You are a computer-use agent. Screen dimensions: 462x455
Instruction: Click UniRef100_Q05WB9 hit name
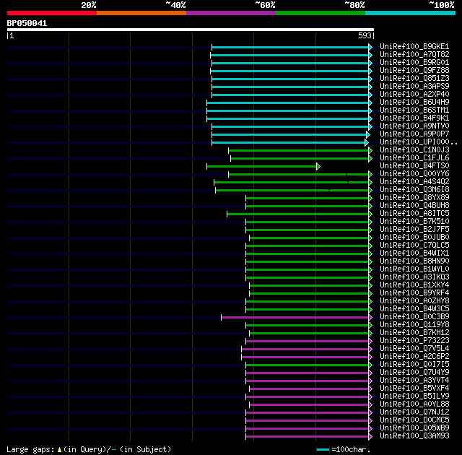point(414,428)
